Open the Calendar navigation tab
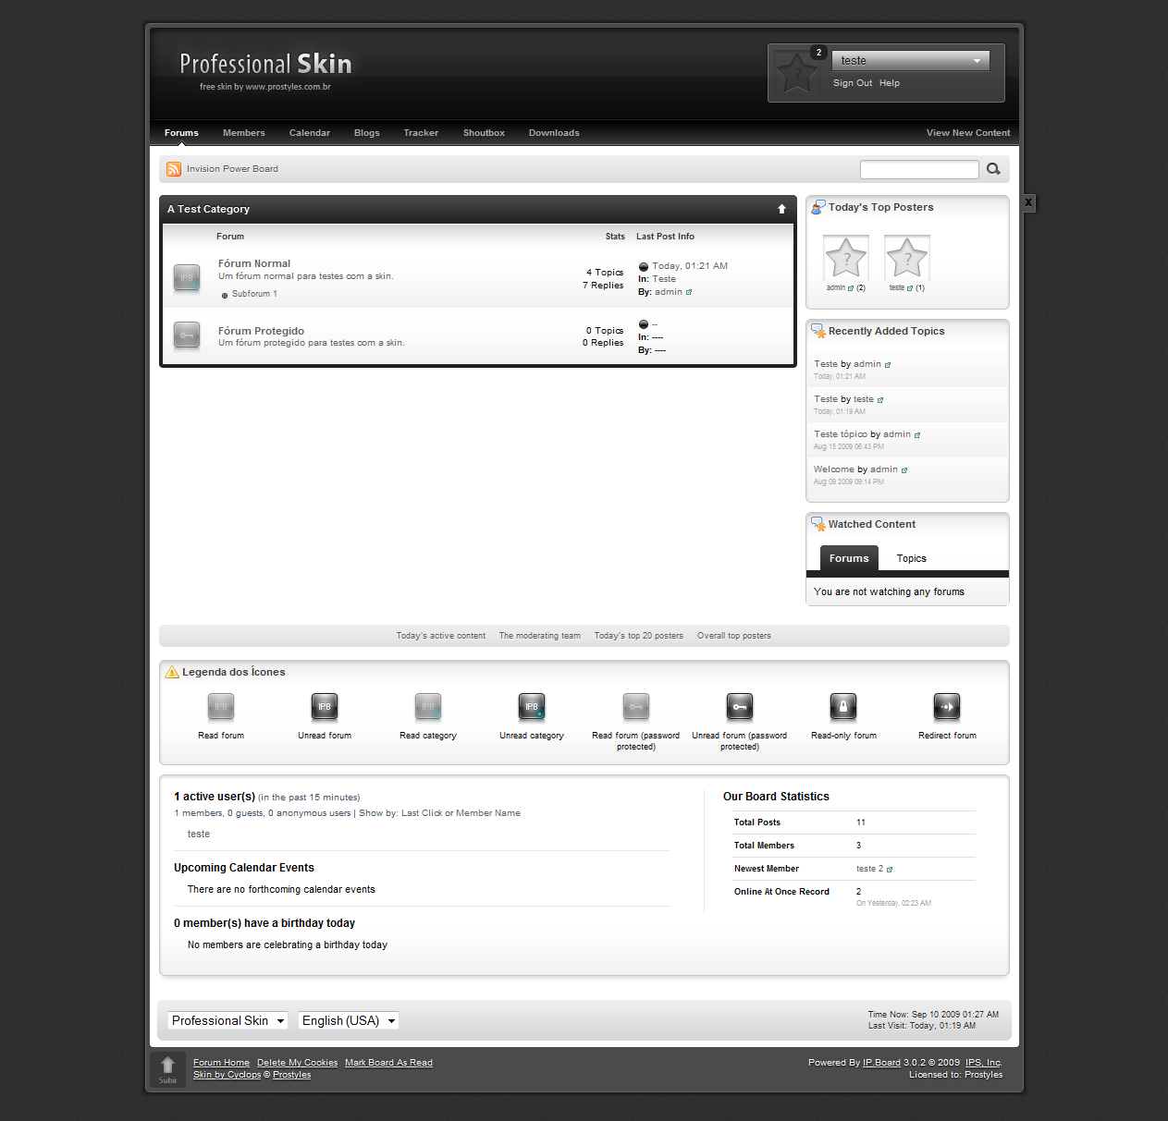 coord(310,133)
